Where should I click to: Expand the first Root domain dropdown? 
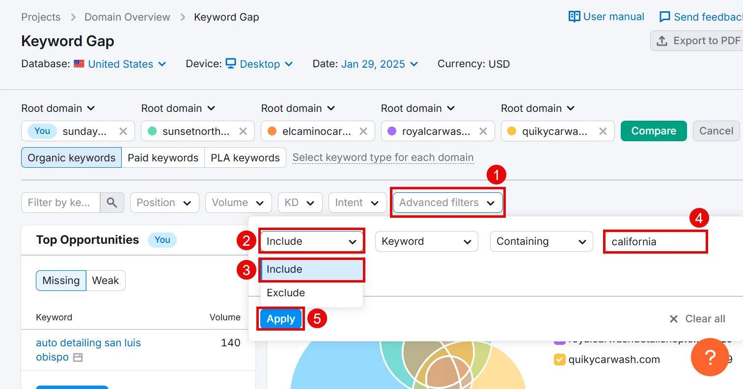[x=58, y=108]
